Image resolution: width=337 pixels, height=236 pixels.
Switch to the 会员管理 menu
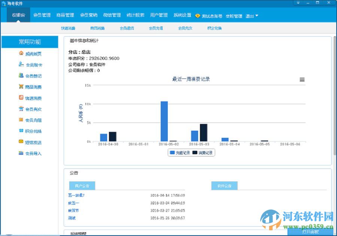pyautogui.click(x=42, y=15)
